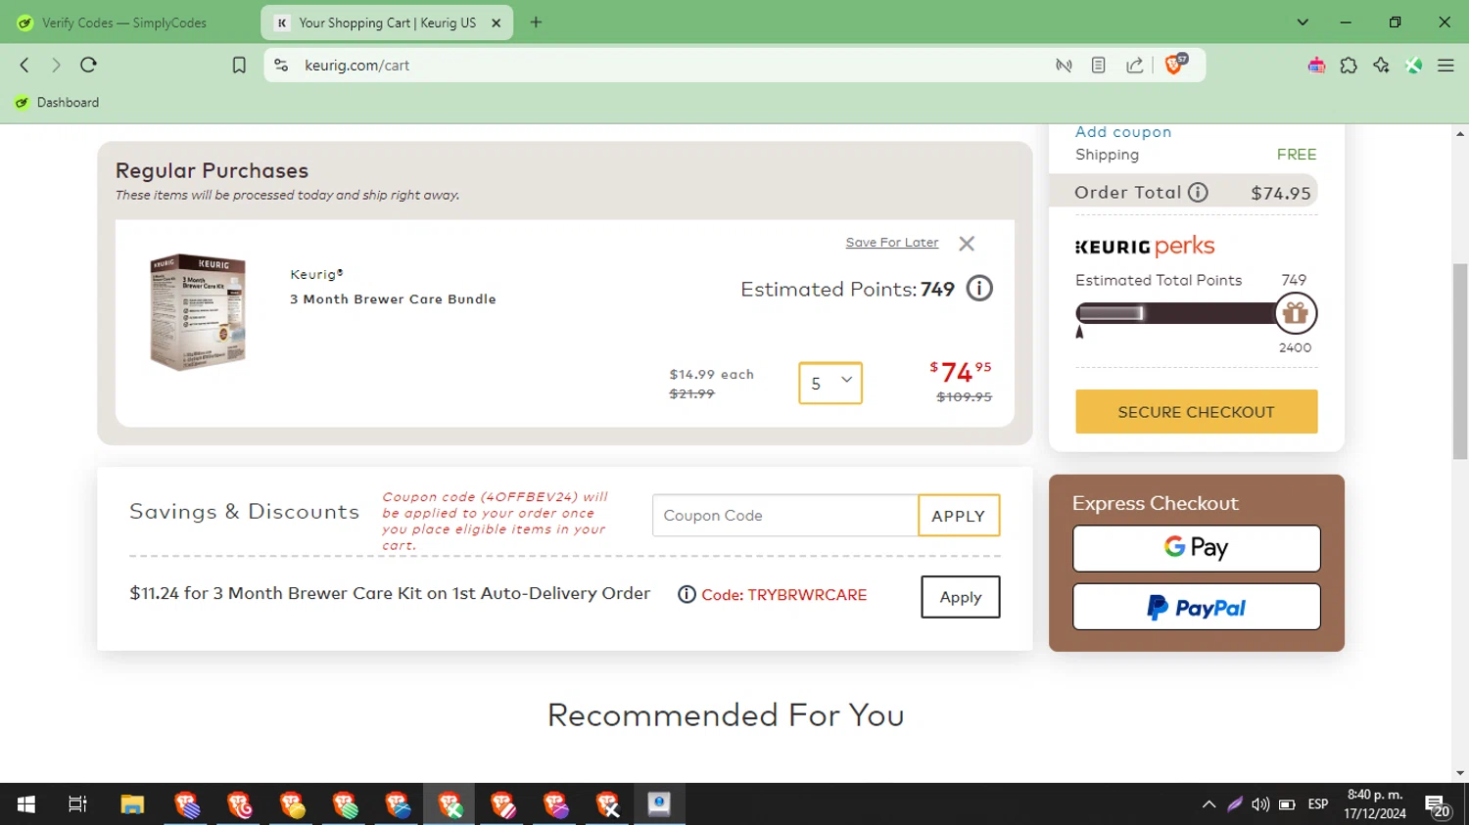Click the perks points progress bar
The image size is (1469, 825).
1175,313
